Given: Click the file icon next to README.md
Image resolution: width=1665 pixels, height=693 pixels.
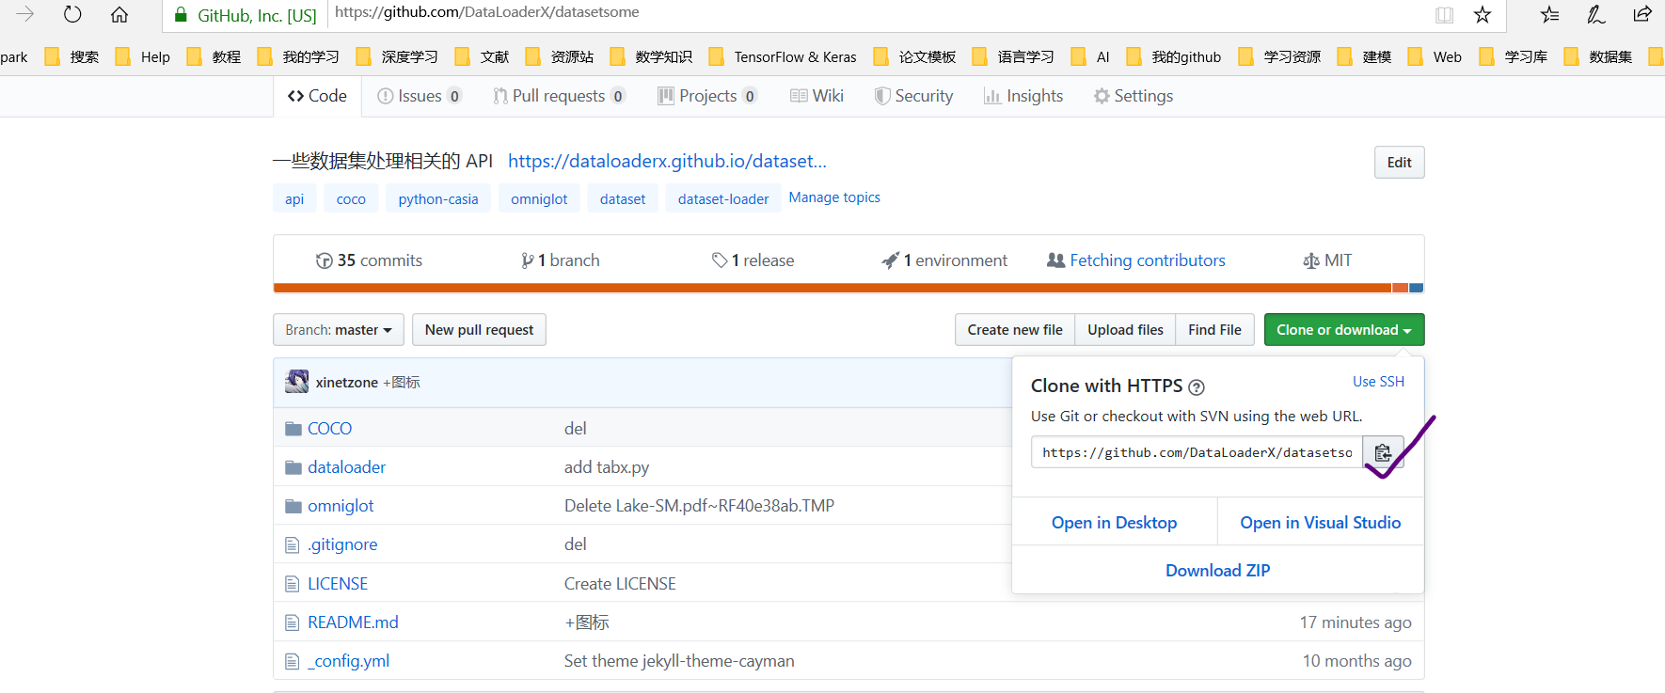Looking at the screenshot, I should (x=293, y=622).
